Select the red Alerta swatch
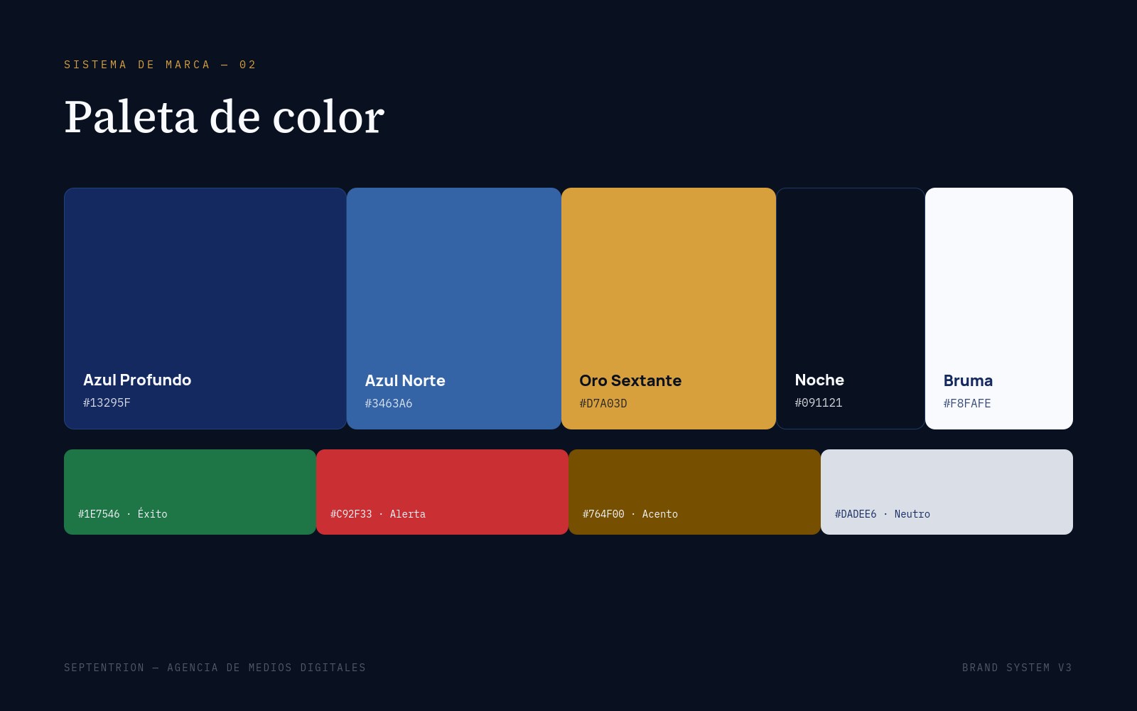The height and width of the screenshot is (711, 1137). 442,492
